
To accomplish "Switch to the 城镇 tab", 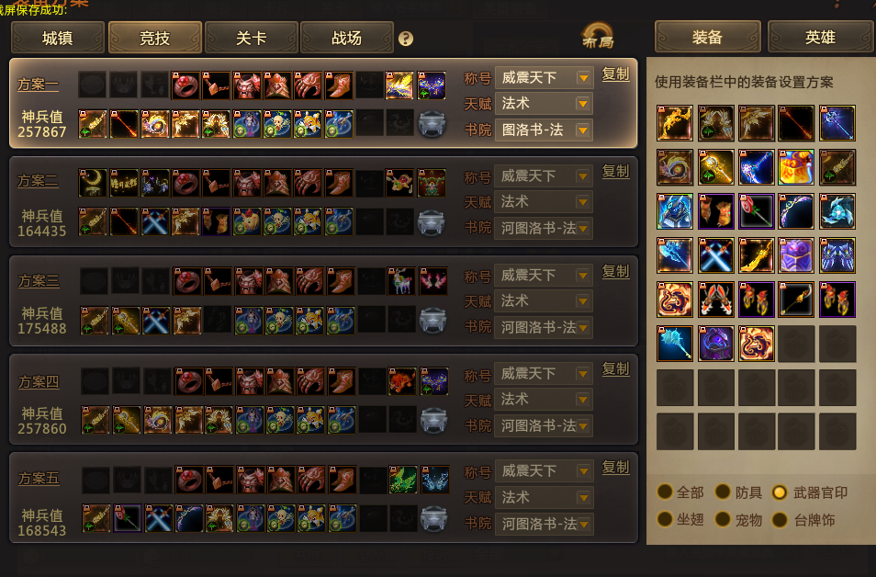I will (x=58, y=38).
